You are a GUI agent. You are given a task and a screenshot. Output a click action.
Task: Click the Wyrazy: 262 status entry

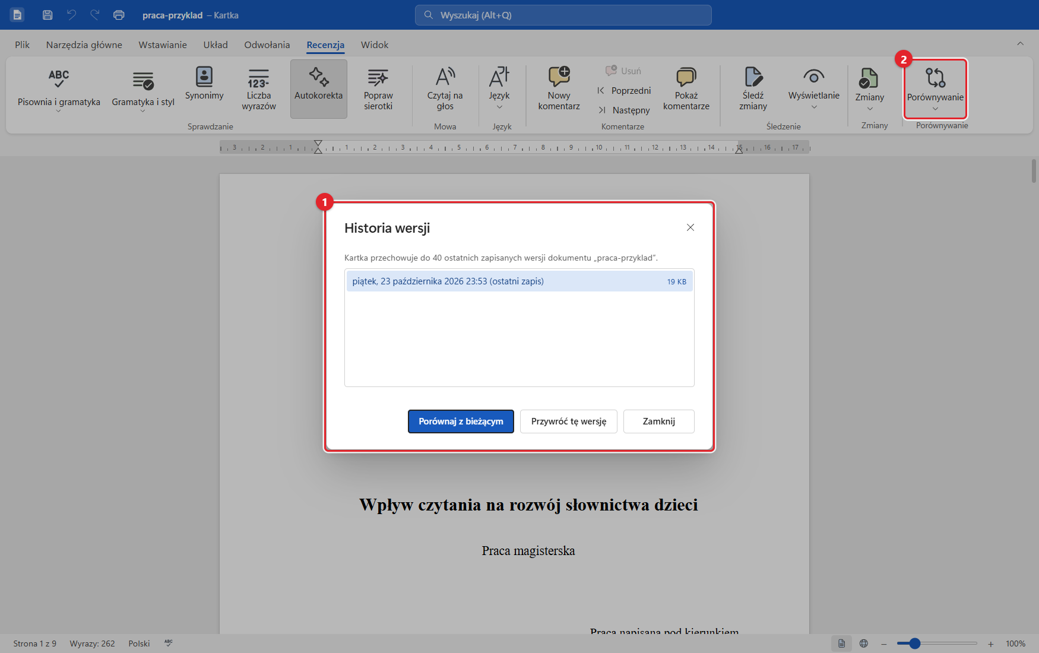[93, 644]
